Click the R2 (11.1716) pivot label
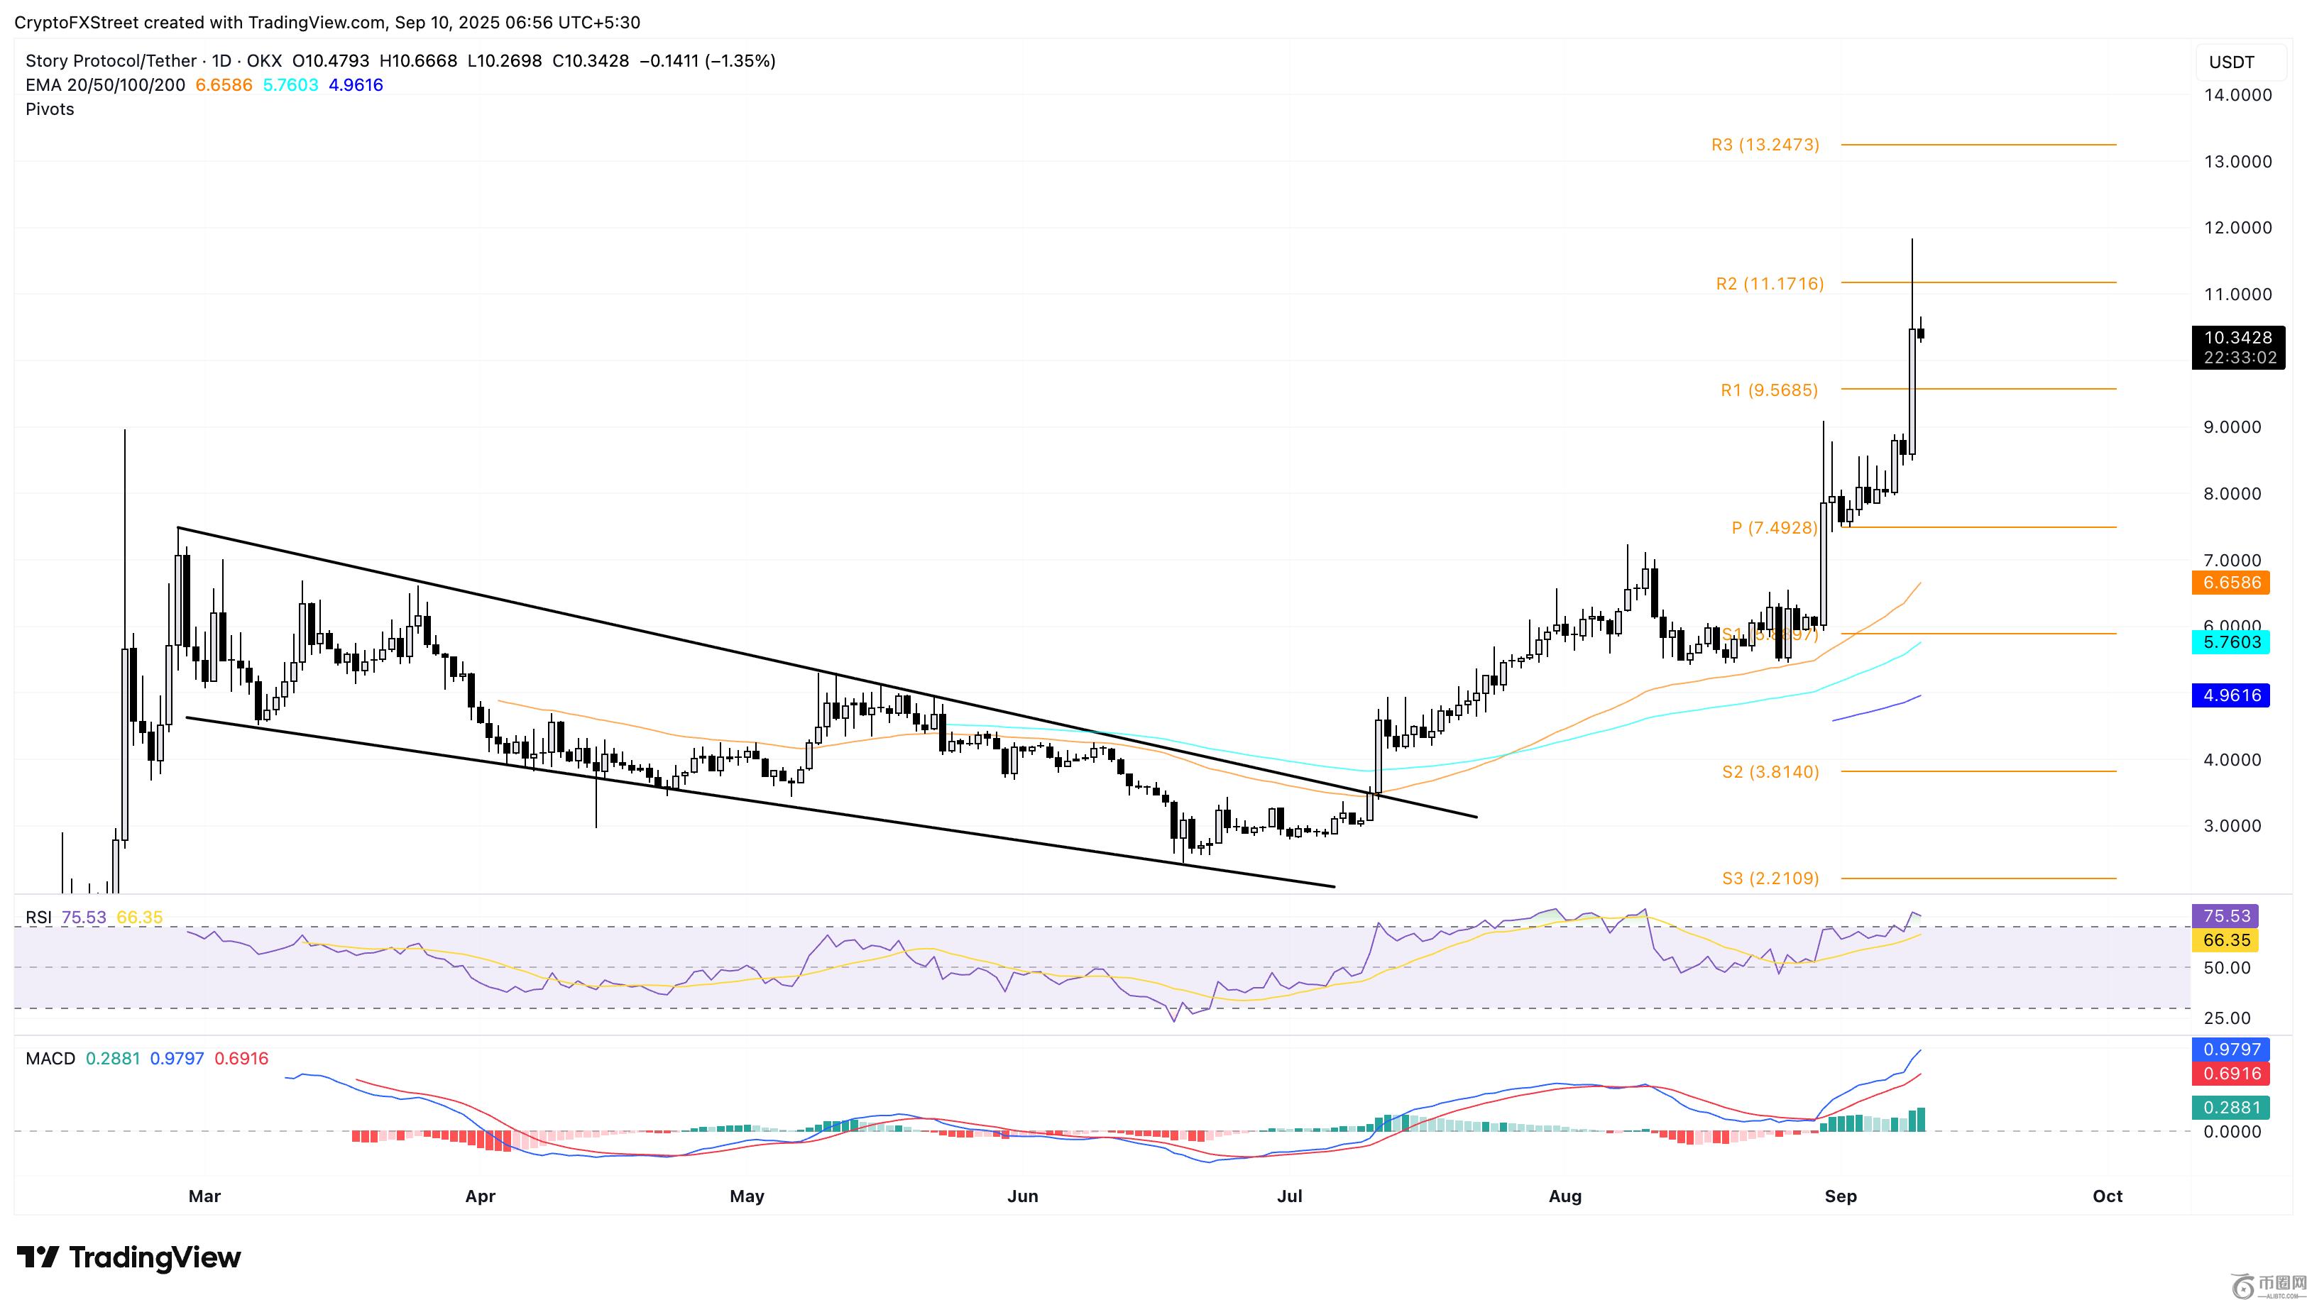The image size is (2307, 1300). [x=1770, y=284]
